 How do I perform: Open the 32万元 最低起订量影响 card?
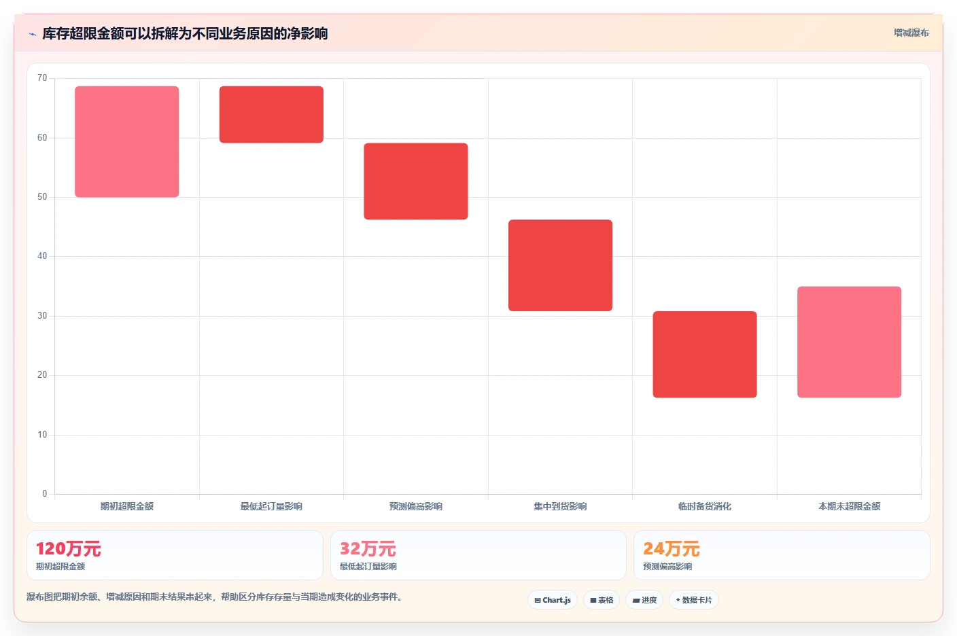[478, 555]
